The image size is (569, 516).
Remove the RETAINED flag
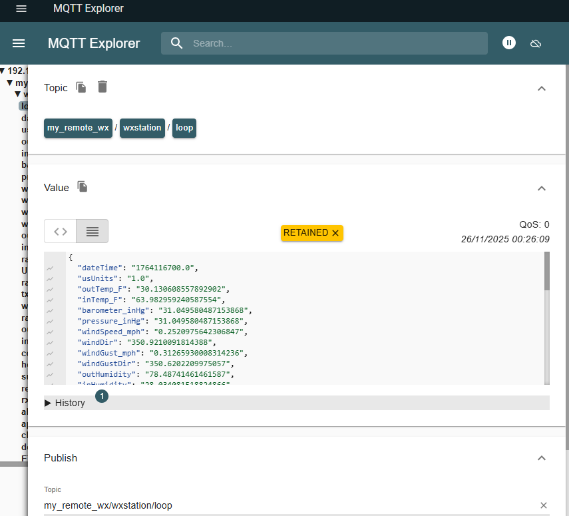point(335,233)
